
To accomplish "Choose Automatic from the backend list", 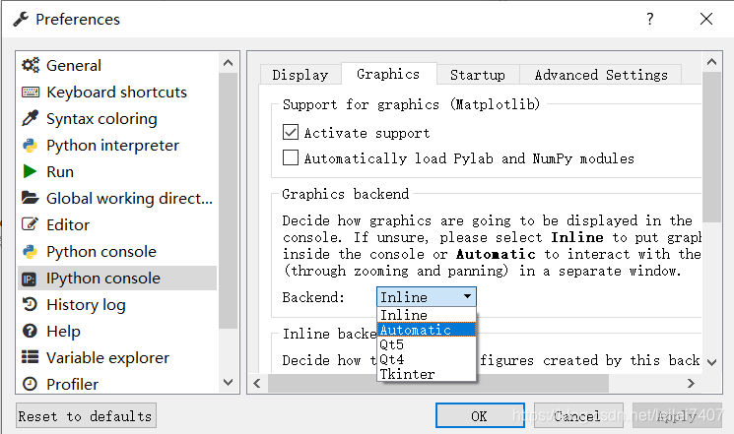I will (x=427, y=330).
